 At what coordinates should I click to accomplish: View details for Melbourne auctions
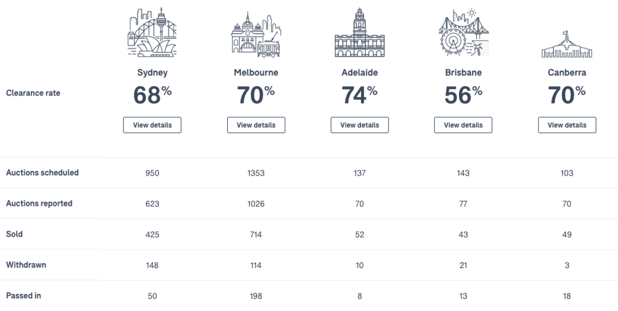(x=256, y=125)
